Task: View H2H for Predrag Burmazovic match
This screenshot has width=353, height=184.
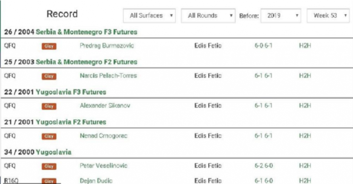Action: click(305, 46)
